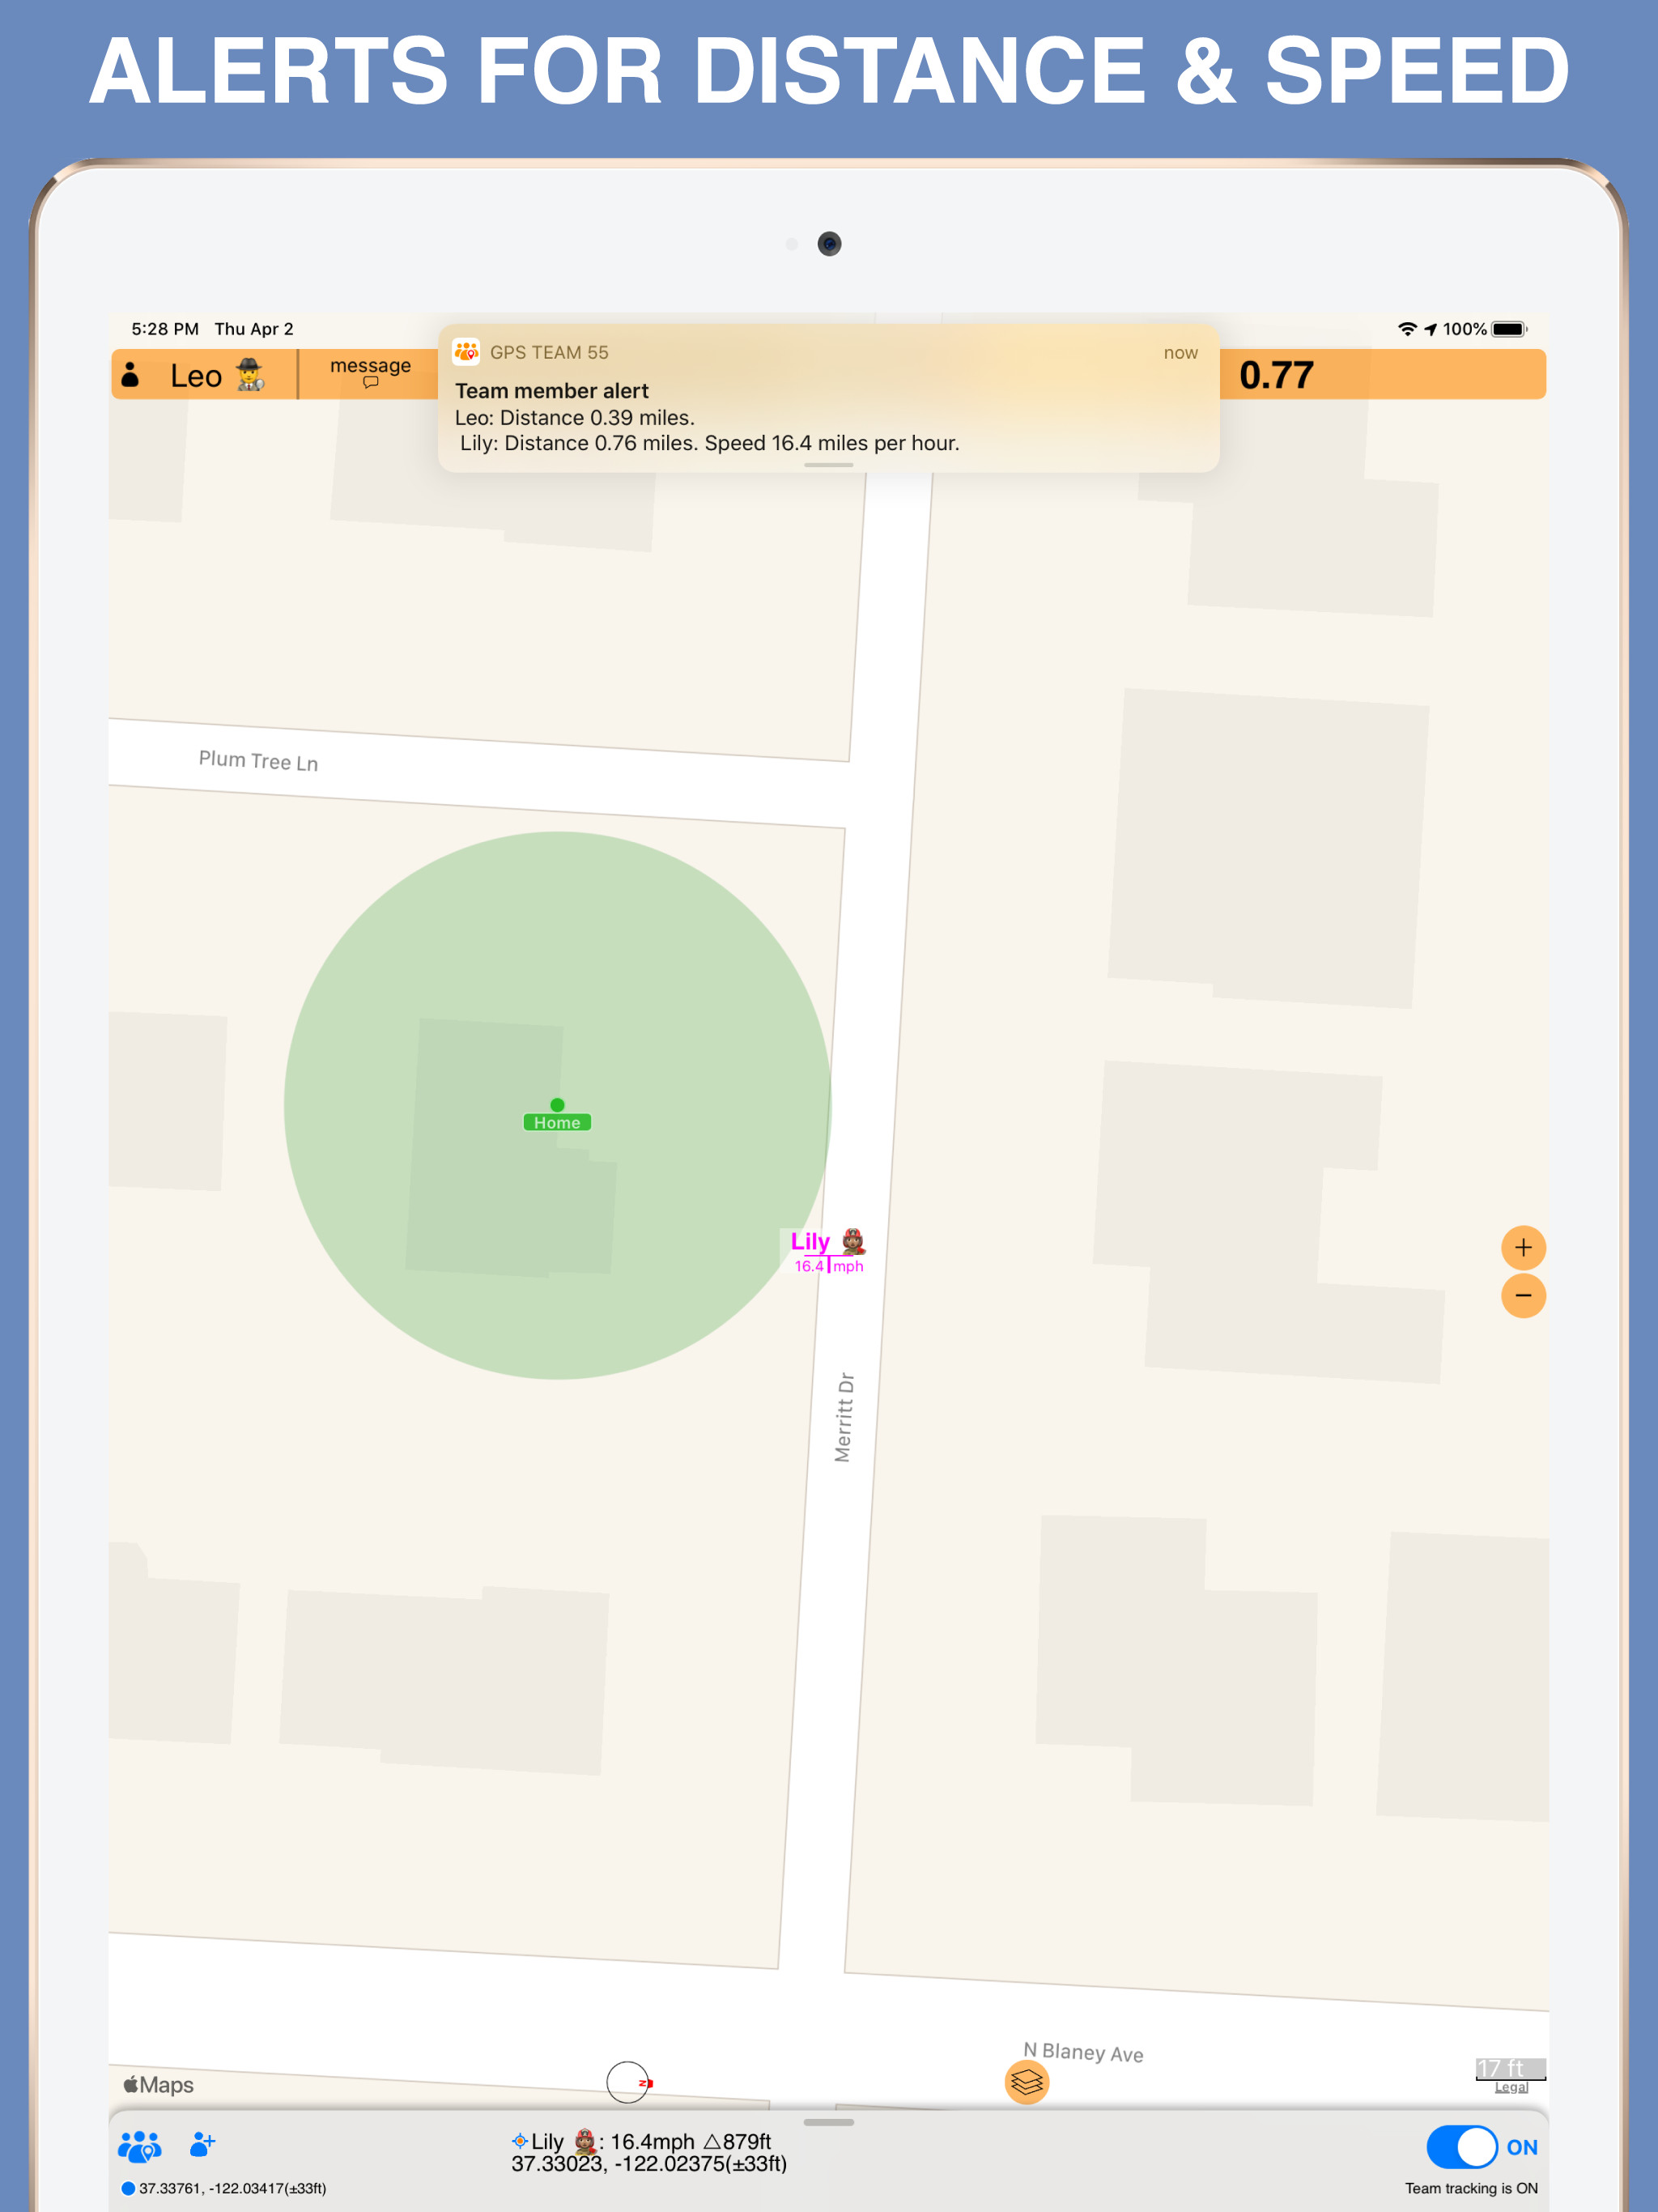Zoom out with the minus button

pyautogui.click(x=1523, y=1296)
